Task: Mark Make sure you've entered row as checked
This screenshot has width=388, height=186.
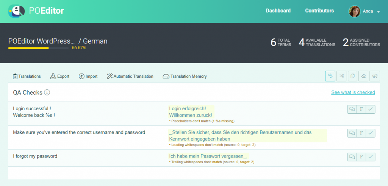Action: click(371, 133)
